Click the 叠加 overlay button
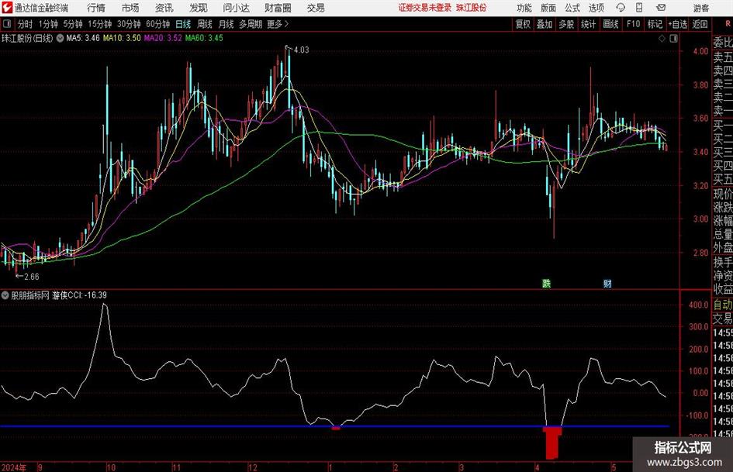 point(545,24)
